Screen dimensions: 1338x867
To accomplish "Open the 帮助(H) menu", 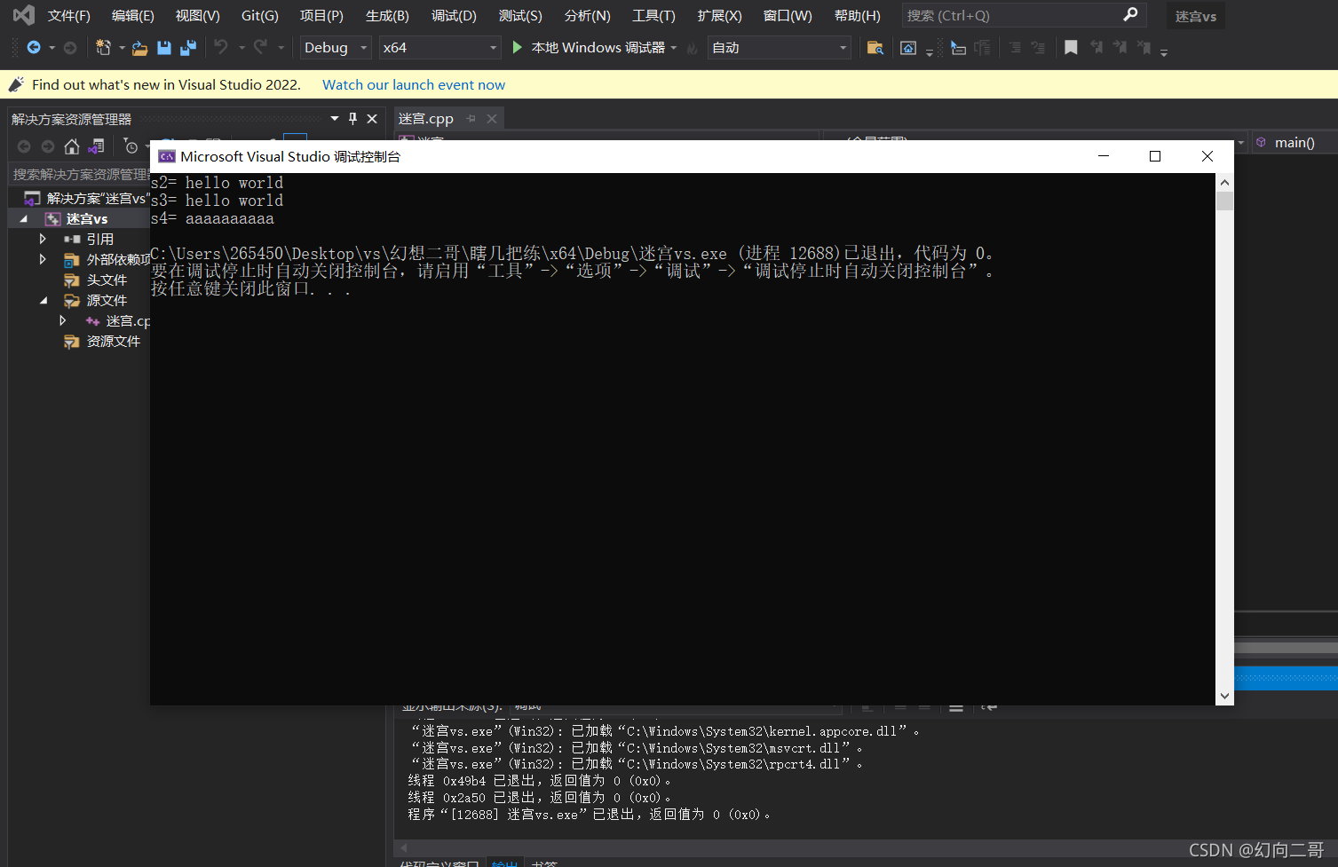I will [x=858, y=16].
